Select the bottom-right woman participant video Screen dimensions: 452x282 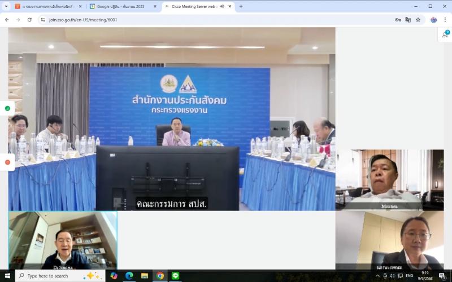coord(390,241)
